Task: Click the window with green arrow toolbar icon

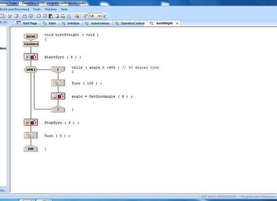Action: 63,16
